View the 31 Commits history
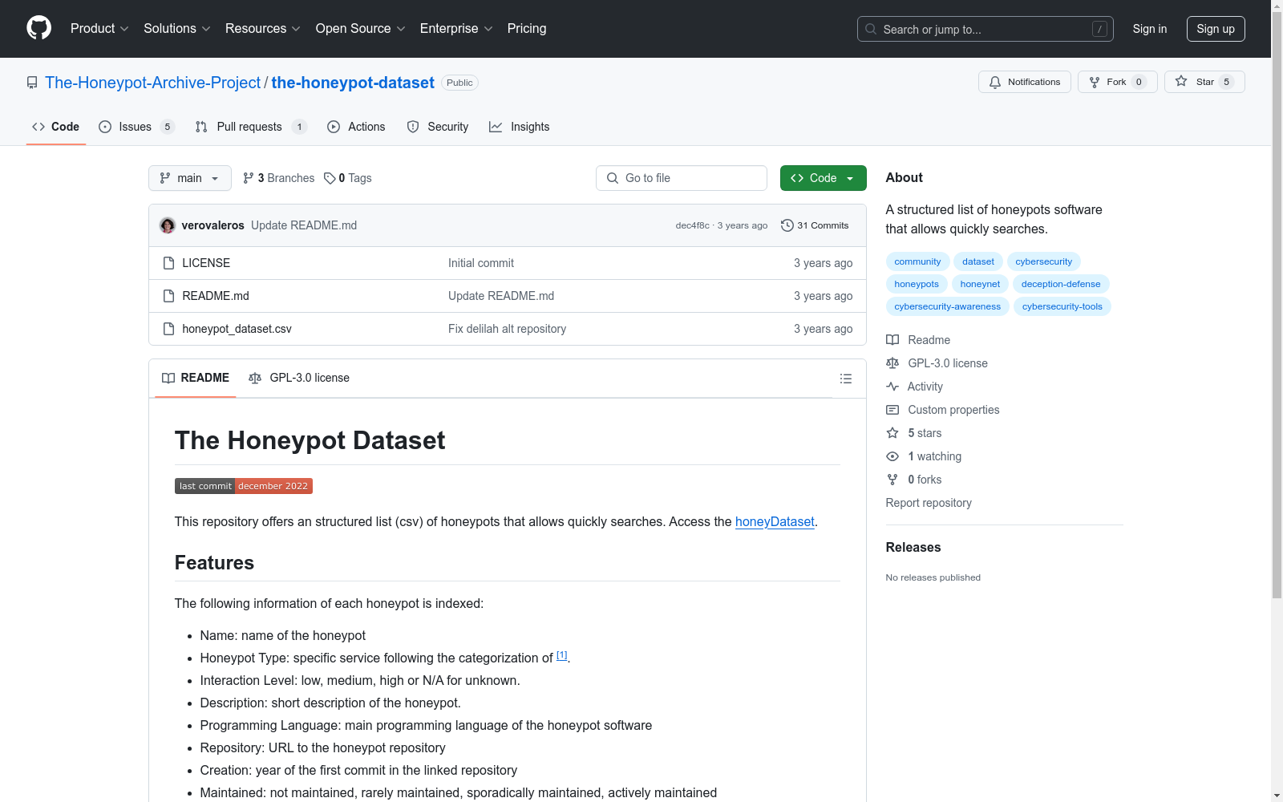Screen dimensions: 1283x802 pyautogui.click(x=815, y=225)
